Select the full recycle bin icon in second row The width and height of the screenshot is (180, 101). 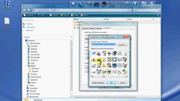[125, 59]
